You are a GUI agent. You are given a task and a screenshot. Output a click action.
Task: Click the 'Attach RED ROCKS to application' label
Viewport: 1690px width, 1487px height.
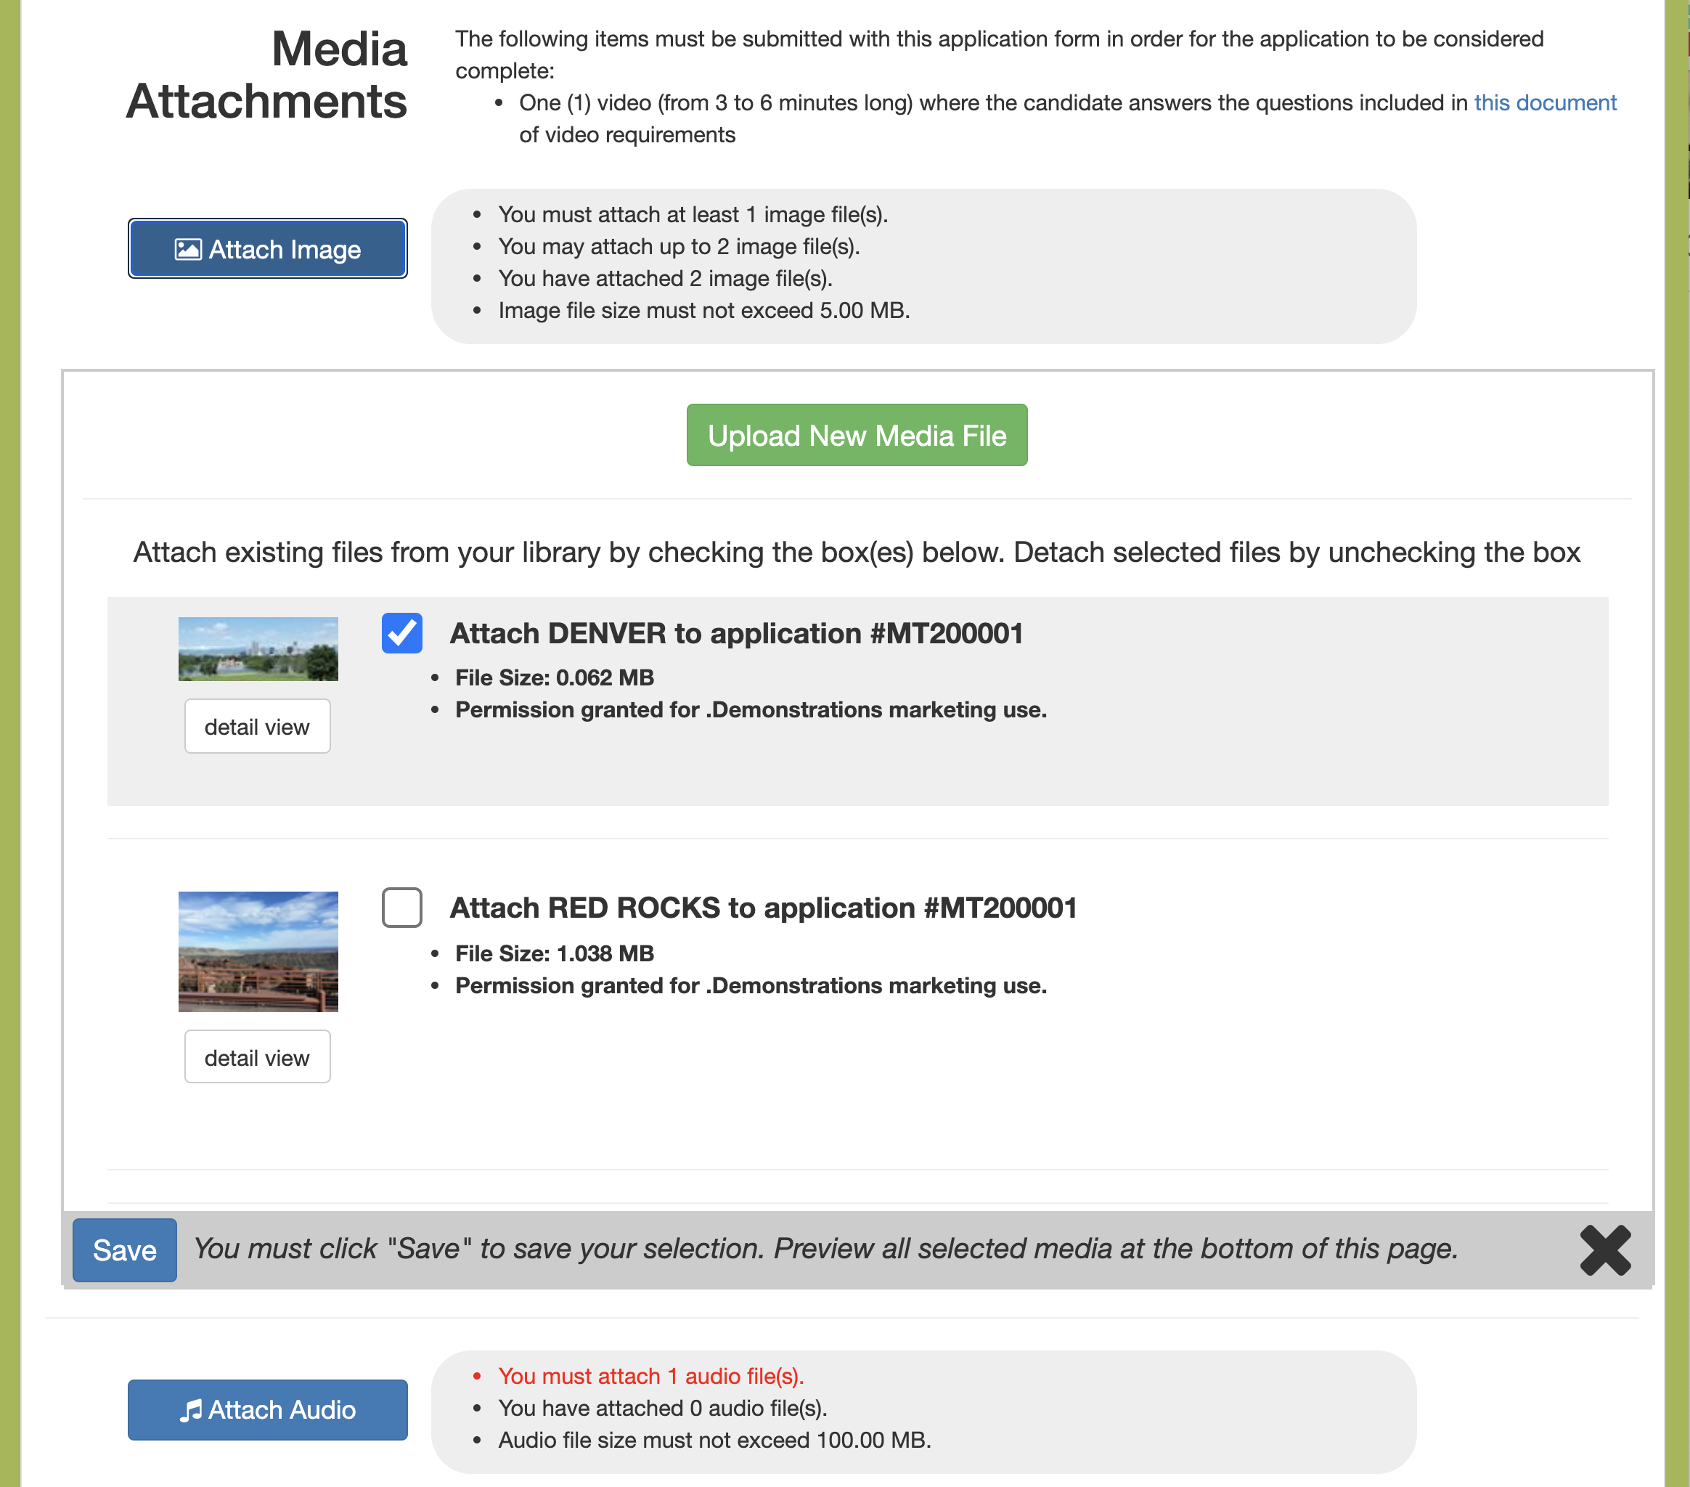coord(763,908)
